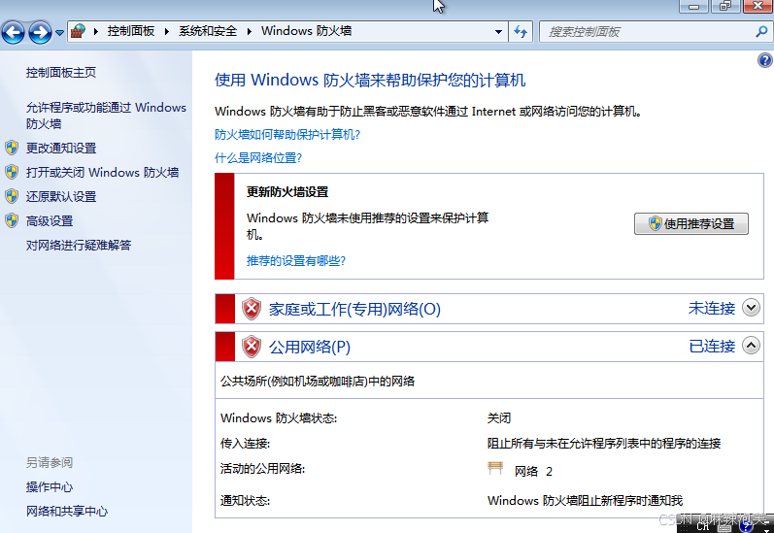Click the keyboard icon in the language bar
The height and width of the screenshot is (533, 774).
[x=724, y=527]
